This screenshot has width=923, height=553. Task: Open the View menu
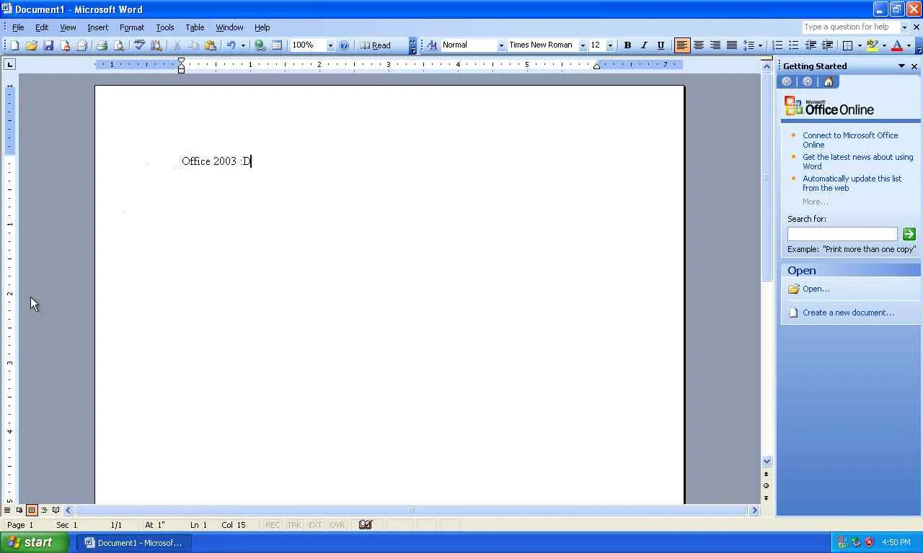pyautogui.click(x=68, y=27)
